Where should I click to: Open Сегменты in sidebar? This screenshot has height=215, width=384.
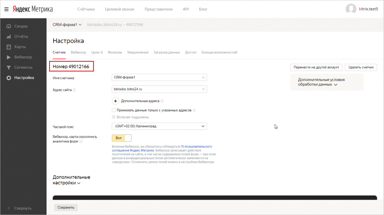23,68
